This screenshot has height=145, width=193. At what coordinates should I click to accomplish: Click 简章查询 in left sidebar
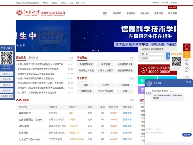[x=7, y=90]
